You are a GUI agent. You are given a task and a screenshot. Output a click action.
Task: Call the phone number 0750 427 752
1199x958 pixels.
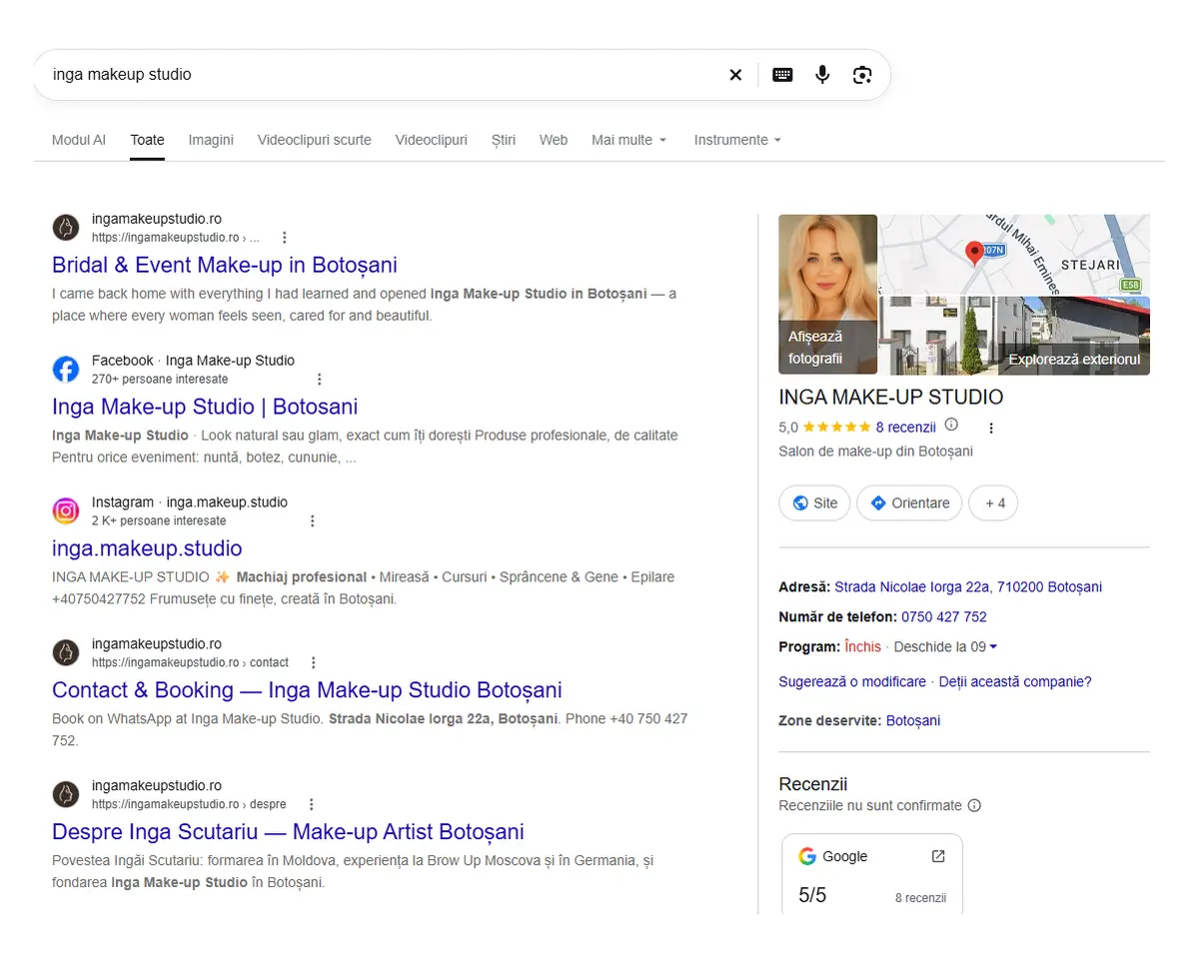point(944,617)
